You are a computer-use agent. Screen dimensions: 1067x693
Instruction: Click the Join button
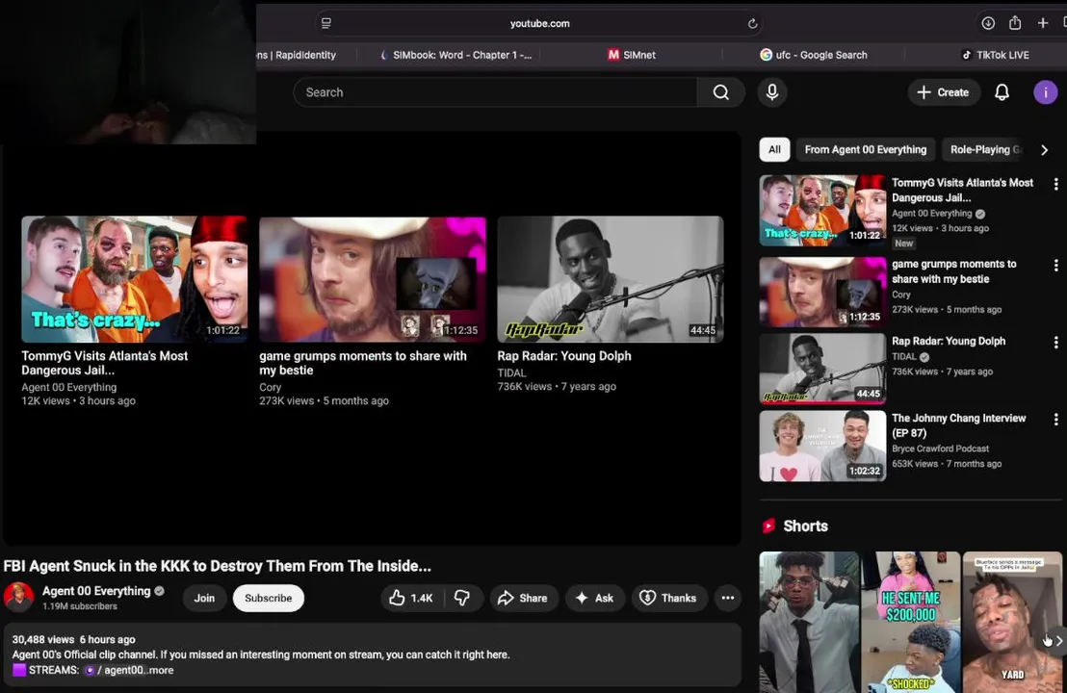tap(204, 598)
